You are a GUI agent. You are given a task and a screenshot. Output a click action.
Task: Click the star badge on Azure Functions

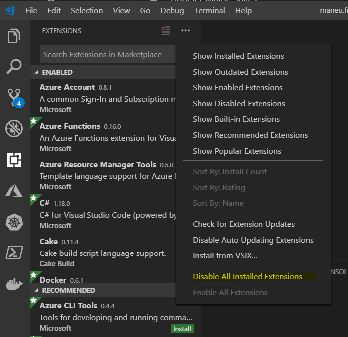coord(34,121)
